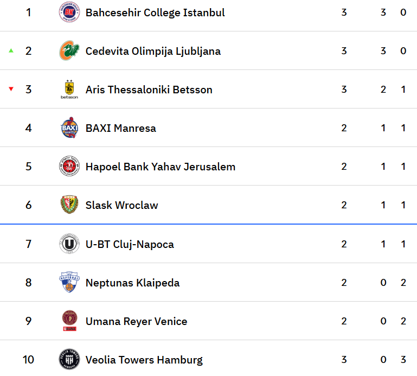Go to the BAXI Manresa team name

point(121,128)
